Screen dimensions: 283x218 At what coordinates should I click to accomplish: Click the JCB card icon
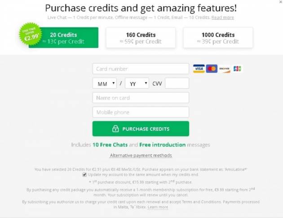237,69
